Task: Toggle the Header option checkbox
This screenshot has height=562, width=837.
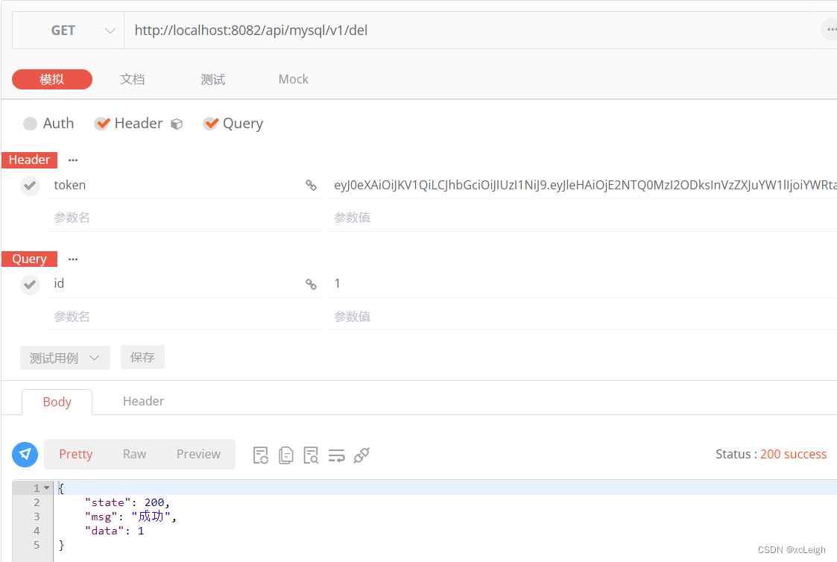Action: [101, 124]
